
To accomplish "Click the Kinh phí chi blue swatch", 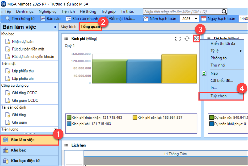I will pyautogui.click(x=69, y=124).
